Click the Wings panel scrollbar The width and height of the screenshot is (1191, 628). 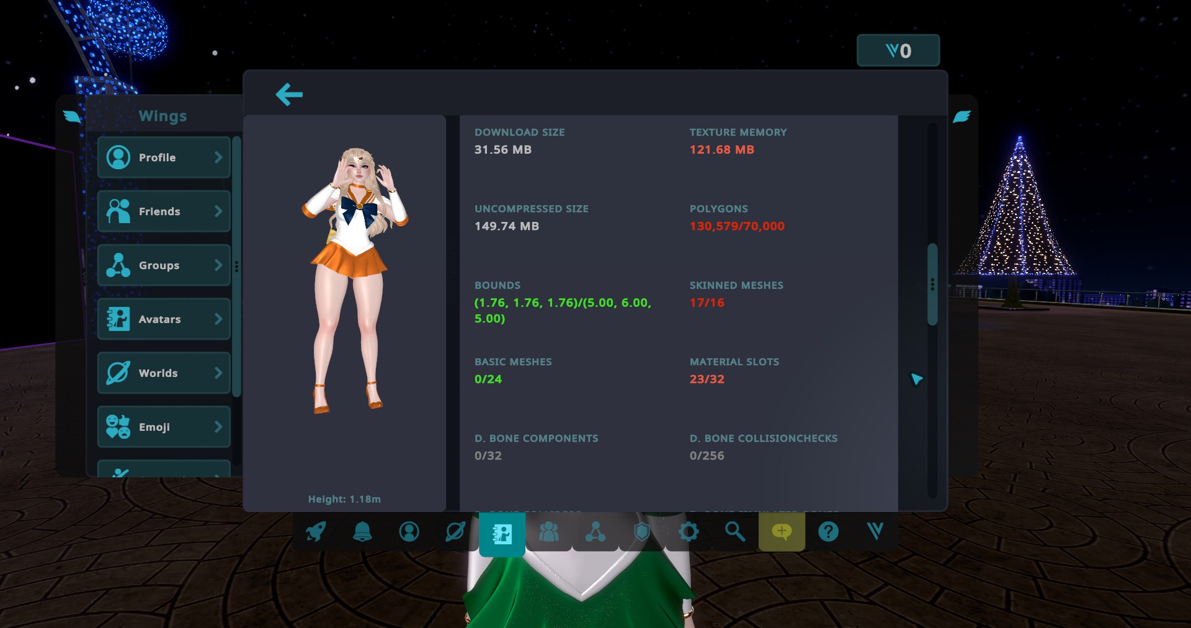pyautogui.click(x=236, y=267)
